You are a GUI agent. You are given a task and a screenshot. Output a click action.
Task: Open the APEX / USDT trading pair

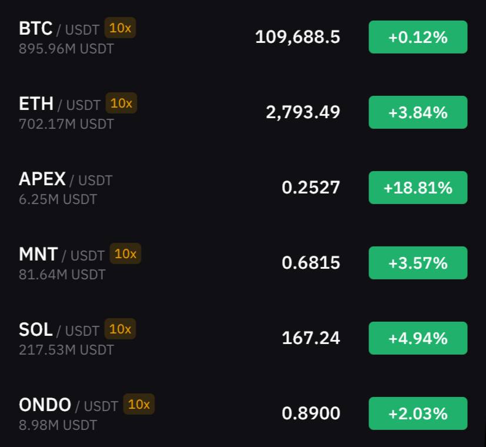point(65,179)
